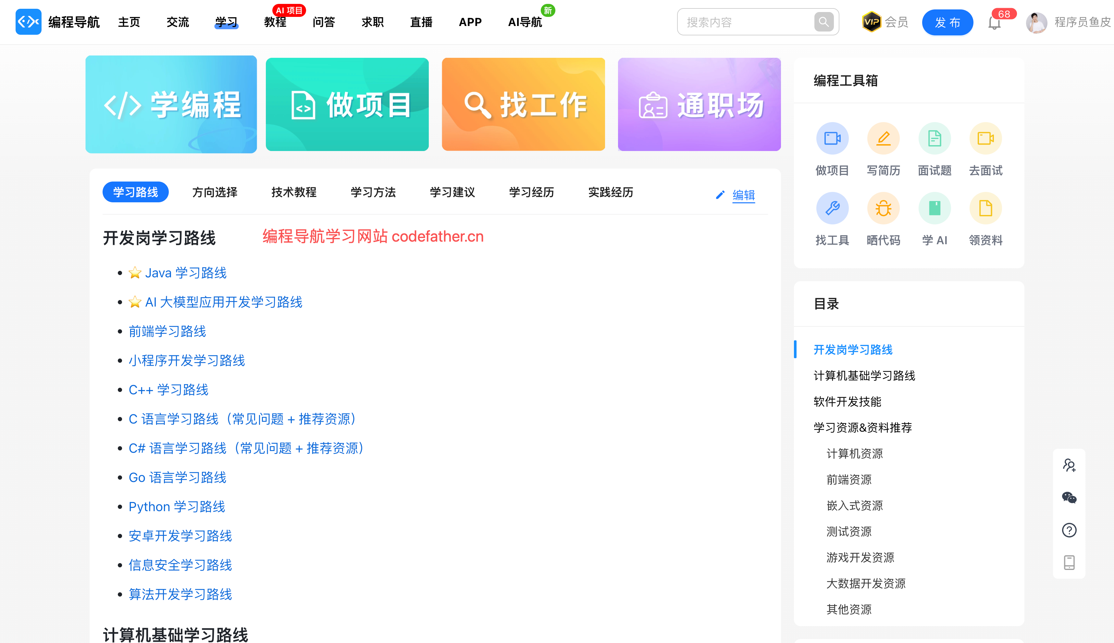Select the 技术教程 tab
This screenshot has width=1114, height=643.
[x=294, y=192]
